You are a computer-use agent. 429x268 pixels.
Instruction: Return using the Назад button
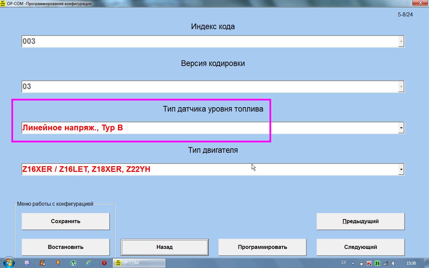click(165, 247)
